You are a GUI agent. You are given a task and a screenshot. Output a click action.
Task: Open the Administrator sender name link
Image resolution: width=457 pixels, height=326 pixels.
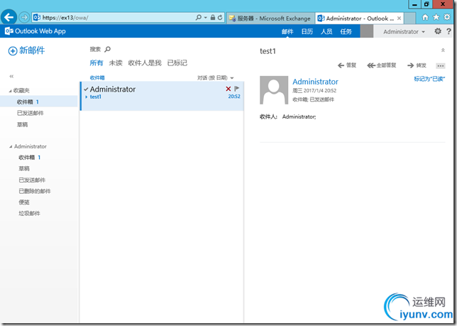click(x=315, y=82)
